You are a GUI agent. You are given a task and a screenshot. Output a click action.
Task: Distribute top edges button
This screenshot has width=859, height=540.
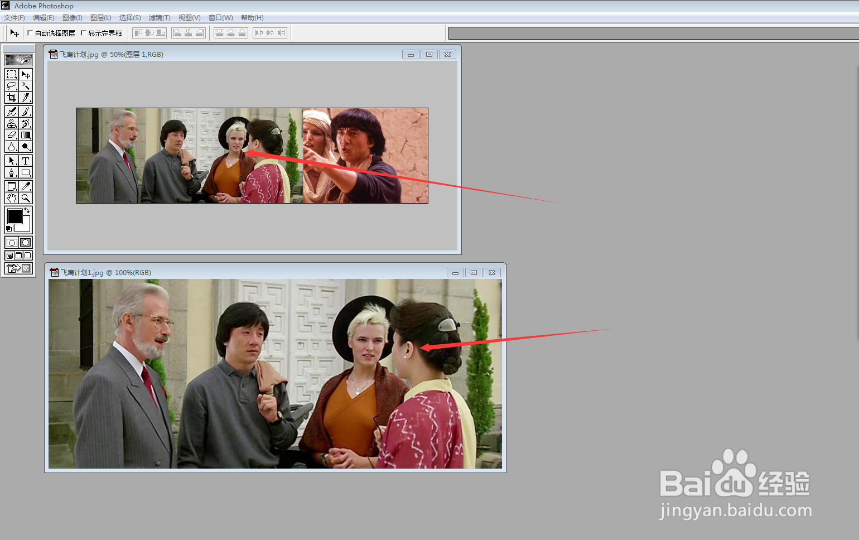pyautogui.click(x=220, y=33)
